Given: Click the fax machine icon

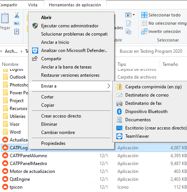Looking at the screenshot, I should [x=119, y=103].
